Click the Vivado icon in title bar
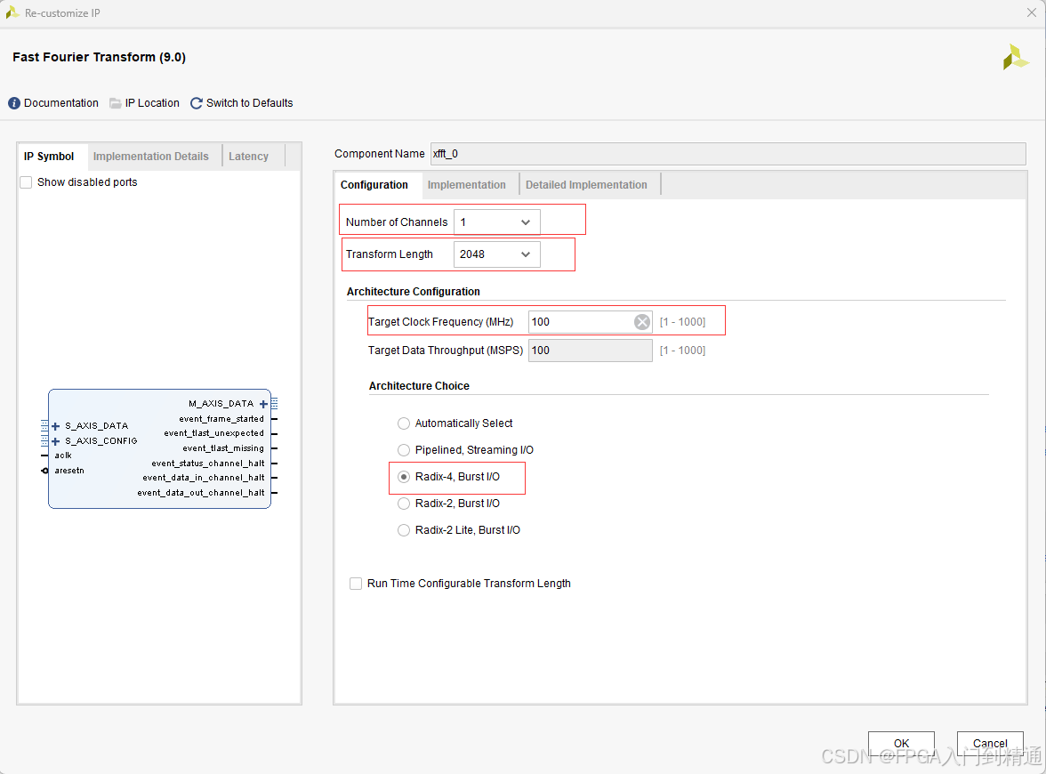The width and height of the screenshot is (1046, 774). tap(12, 12)
